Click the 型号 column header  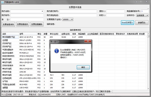[27, 34]
